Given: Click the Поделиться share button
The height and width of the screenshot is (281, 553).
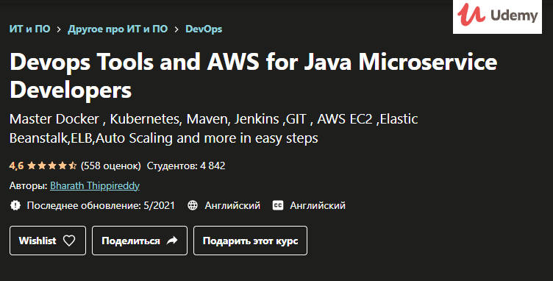Looking at the screenshot, I should tap(140, 241).
